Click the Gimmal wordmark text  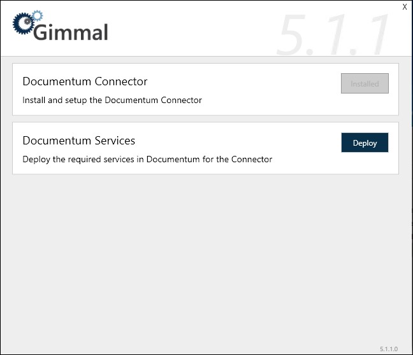click(x=71, y=31)
